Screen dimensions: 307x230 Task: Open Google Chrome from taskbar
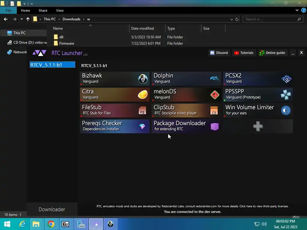[x=51, y=224]
